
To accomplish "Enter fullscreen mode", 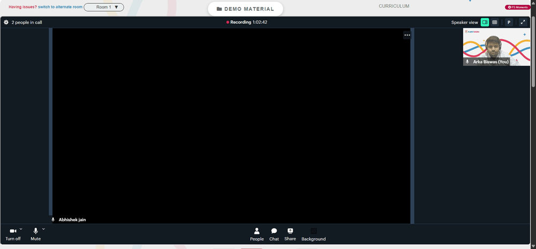I will (x=523, y=22).
